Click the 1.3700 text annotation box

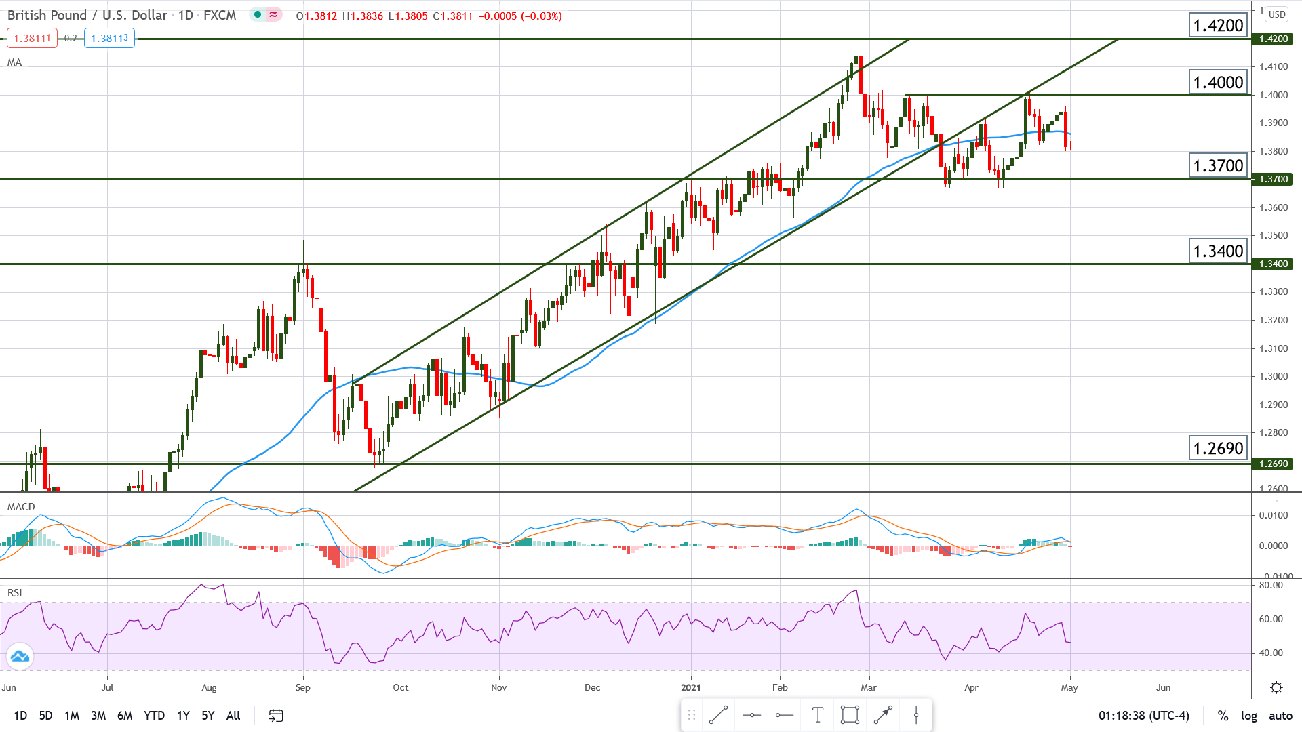pyautogui.click(x=1219, y=166)
